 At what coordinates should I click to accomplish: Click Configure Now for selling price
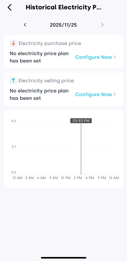tap(94, 94)
